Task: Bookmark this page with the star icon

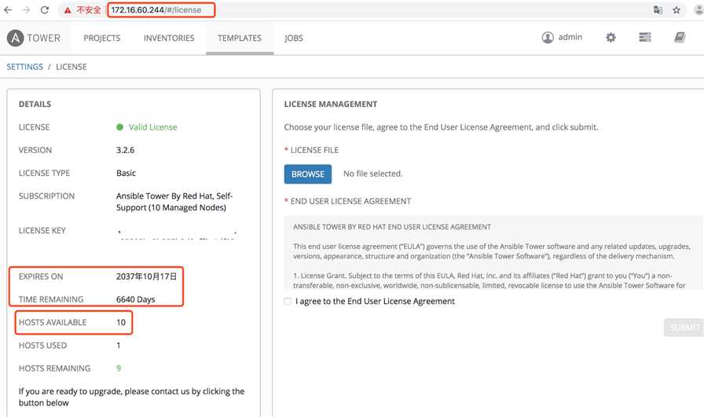Action: pos(676,10)
